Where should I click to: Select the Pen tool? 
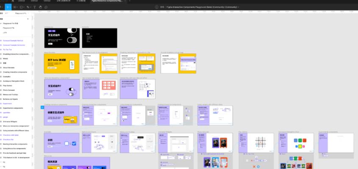coord(28,7)
